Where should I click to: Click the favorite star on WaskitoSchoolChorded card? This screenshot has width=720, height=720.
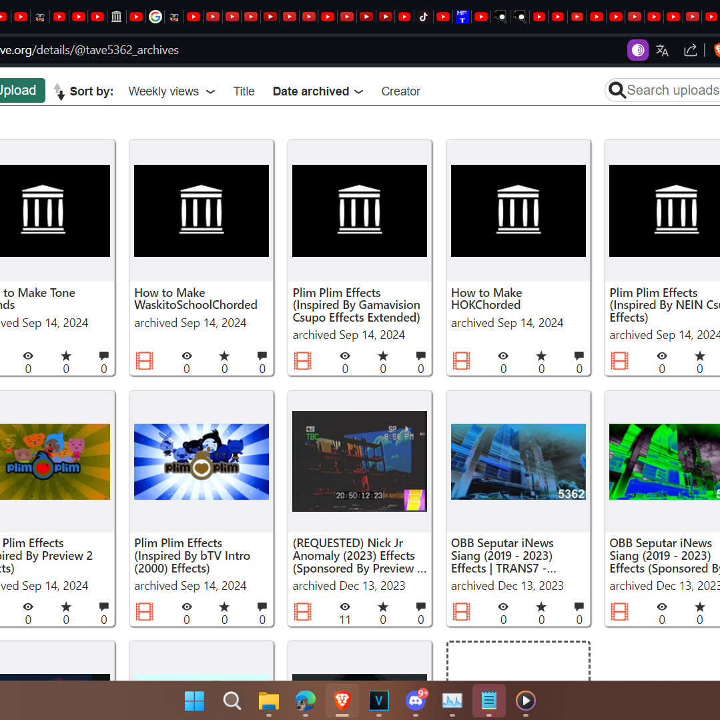click(224, 356)
